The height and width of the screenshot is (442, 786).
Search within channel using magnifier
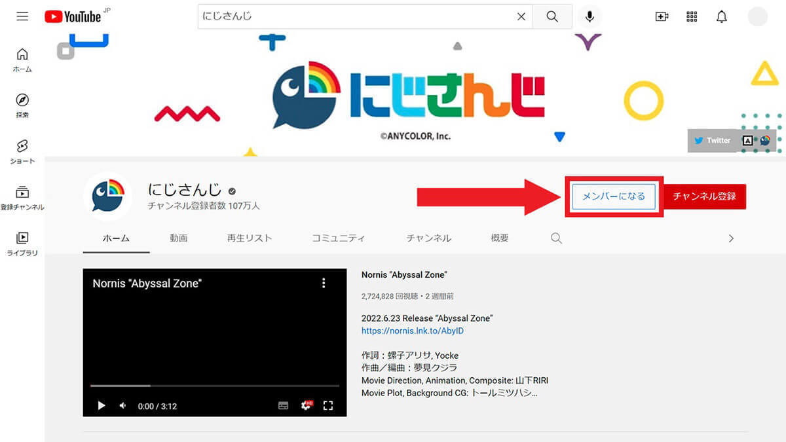pos(556,238)
